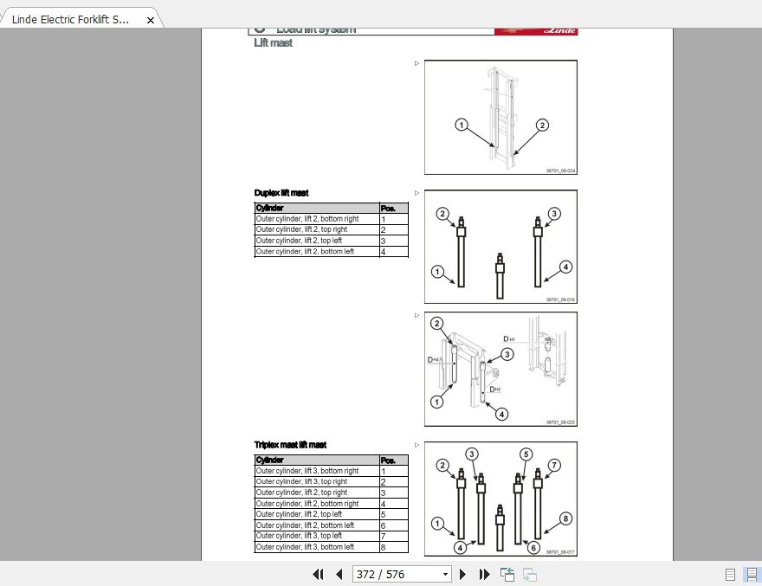Click the arrow next to the carriage diagram
The image size is (762, 586).
click(x=417, y=314)
